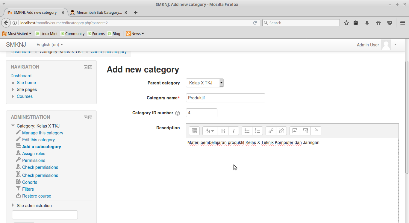Expand the Site administration tree item

[13, 205]
